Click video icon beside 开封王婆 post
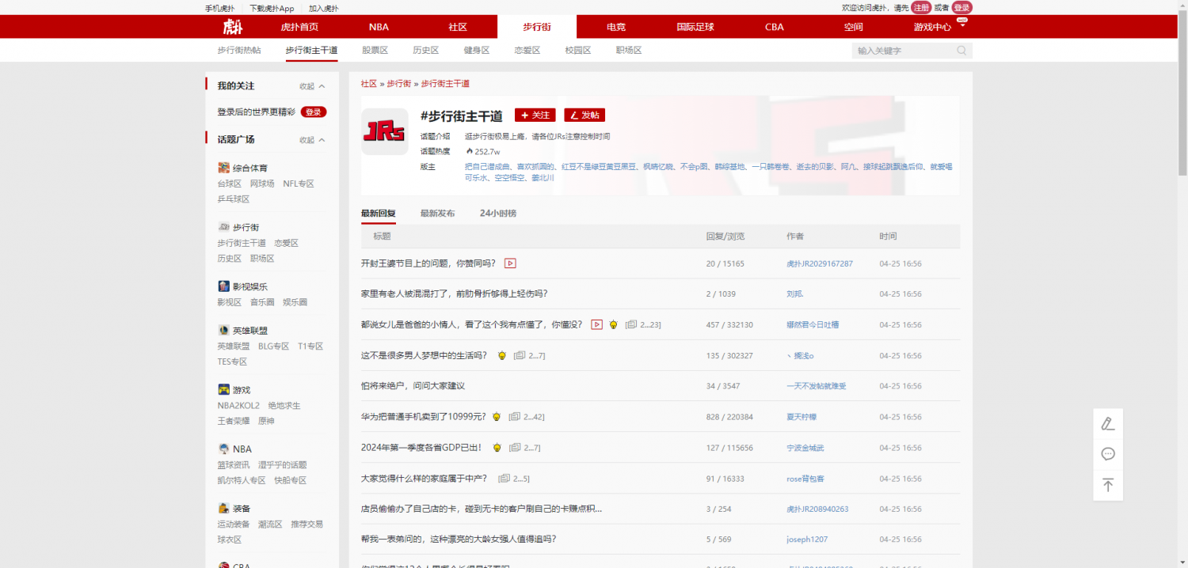Screen dimensions: 1188x568 coord(510,263)
